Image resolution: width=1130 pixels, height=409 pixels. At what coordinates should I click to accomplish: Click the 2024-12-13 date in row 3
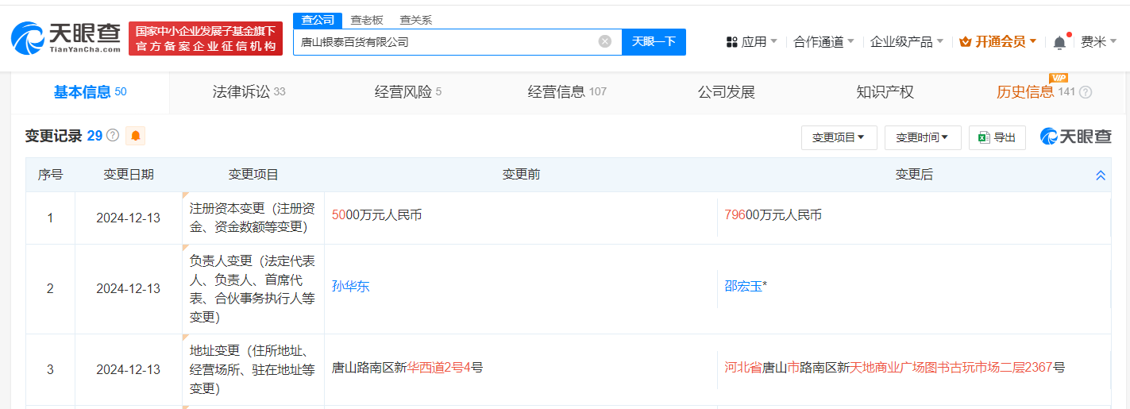coord(129,369)
